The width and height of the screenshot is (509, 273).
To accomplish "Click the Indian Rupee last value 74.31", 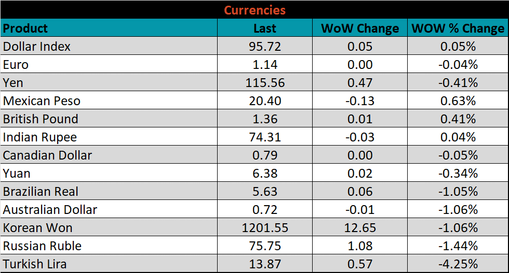I will (x=265, y=137).
